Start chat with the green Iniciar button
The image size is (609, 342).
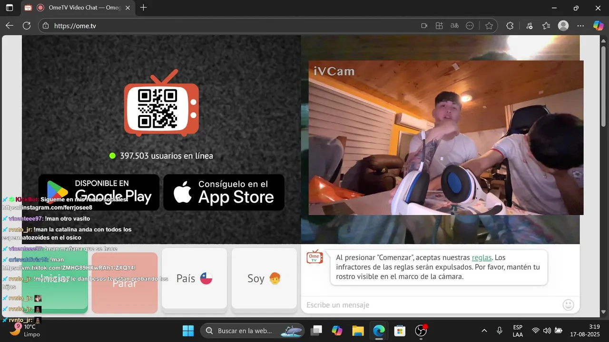(x=55, y=280)
